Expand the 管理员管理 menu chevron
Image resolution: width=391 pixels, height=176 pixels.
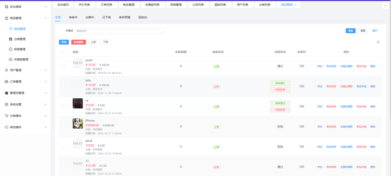pos(45,93)
